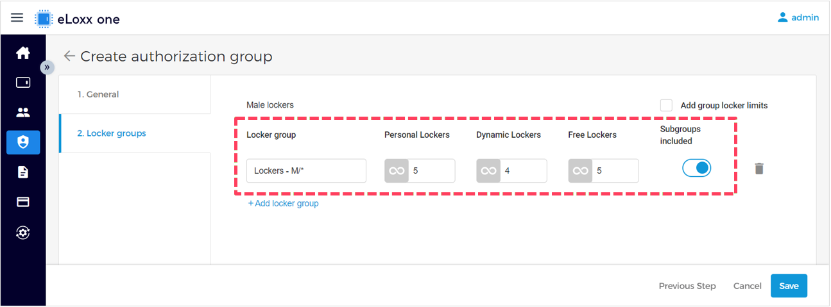Click the eLoxx one logo icon
This screenshot has height=307, width=831.
(x=43, y=19)
